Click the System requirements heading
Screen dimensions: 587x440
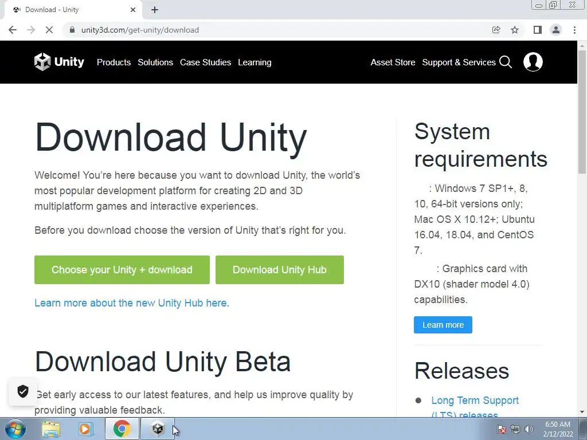(x=481, y=145)
